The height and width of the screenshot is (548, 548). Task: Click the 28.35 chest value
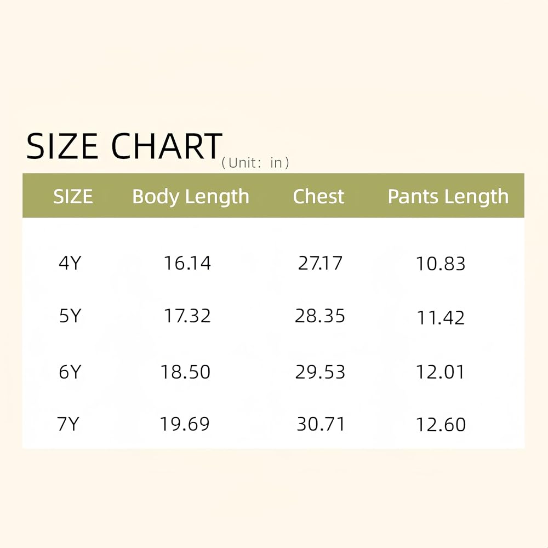320,316
